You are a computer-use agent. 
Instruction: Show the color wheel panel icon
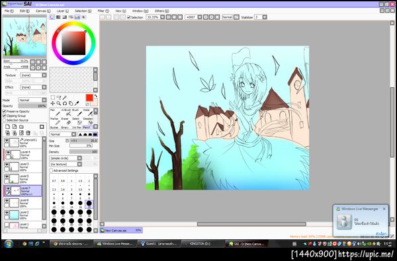point(52,17)
